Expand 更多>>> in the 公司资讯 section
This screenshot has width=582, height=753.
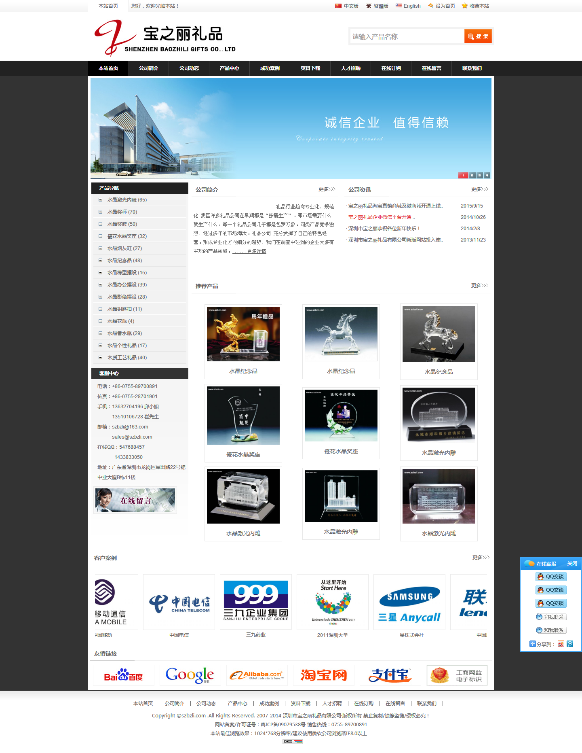tap(480, 189)
